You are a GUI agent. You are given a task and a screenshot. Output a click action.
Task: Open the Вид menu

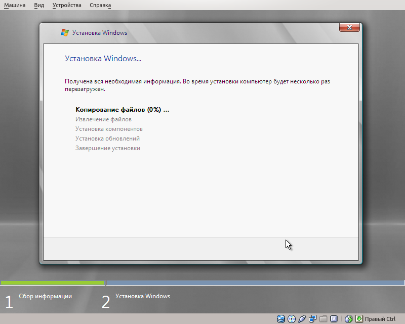click(39, 5)
